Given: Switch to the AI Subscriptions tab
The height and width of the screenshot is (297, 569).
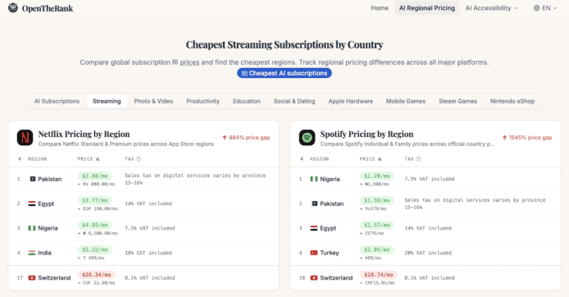Looking at the screenshot, I should click(57, 101).
